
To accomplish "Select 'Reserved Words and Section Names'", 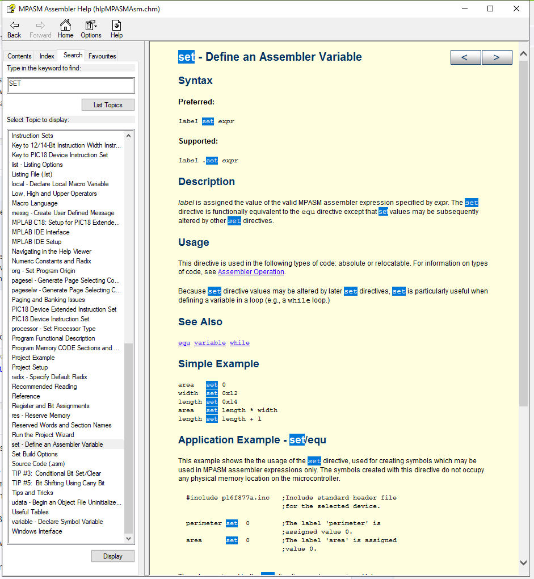I will 62,425.
